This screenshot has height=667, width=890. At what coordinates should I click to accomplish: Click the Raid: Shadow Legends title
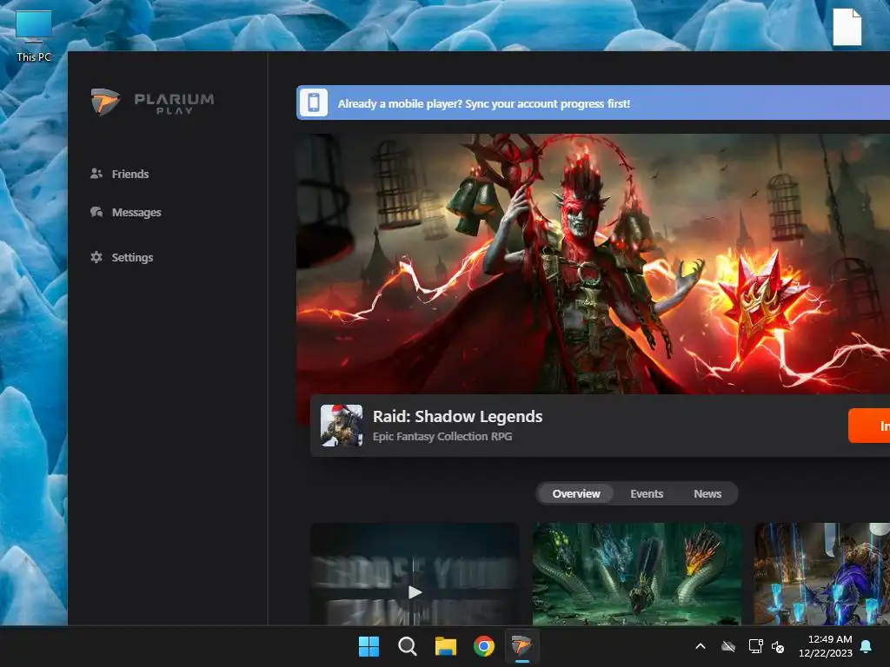coord(457,417)
